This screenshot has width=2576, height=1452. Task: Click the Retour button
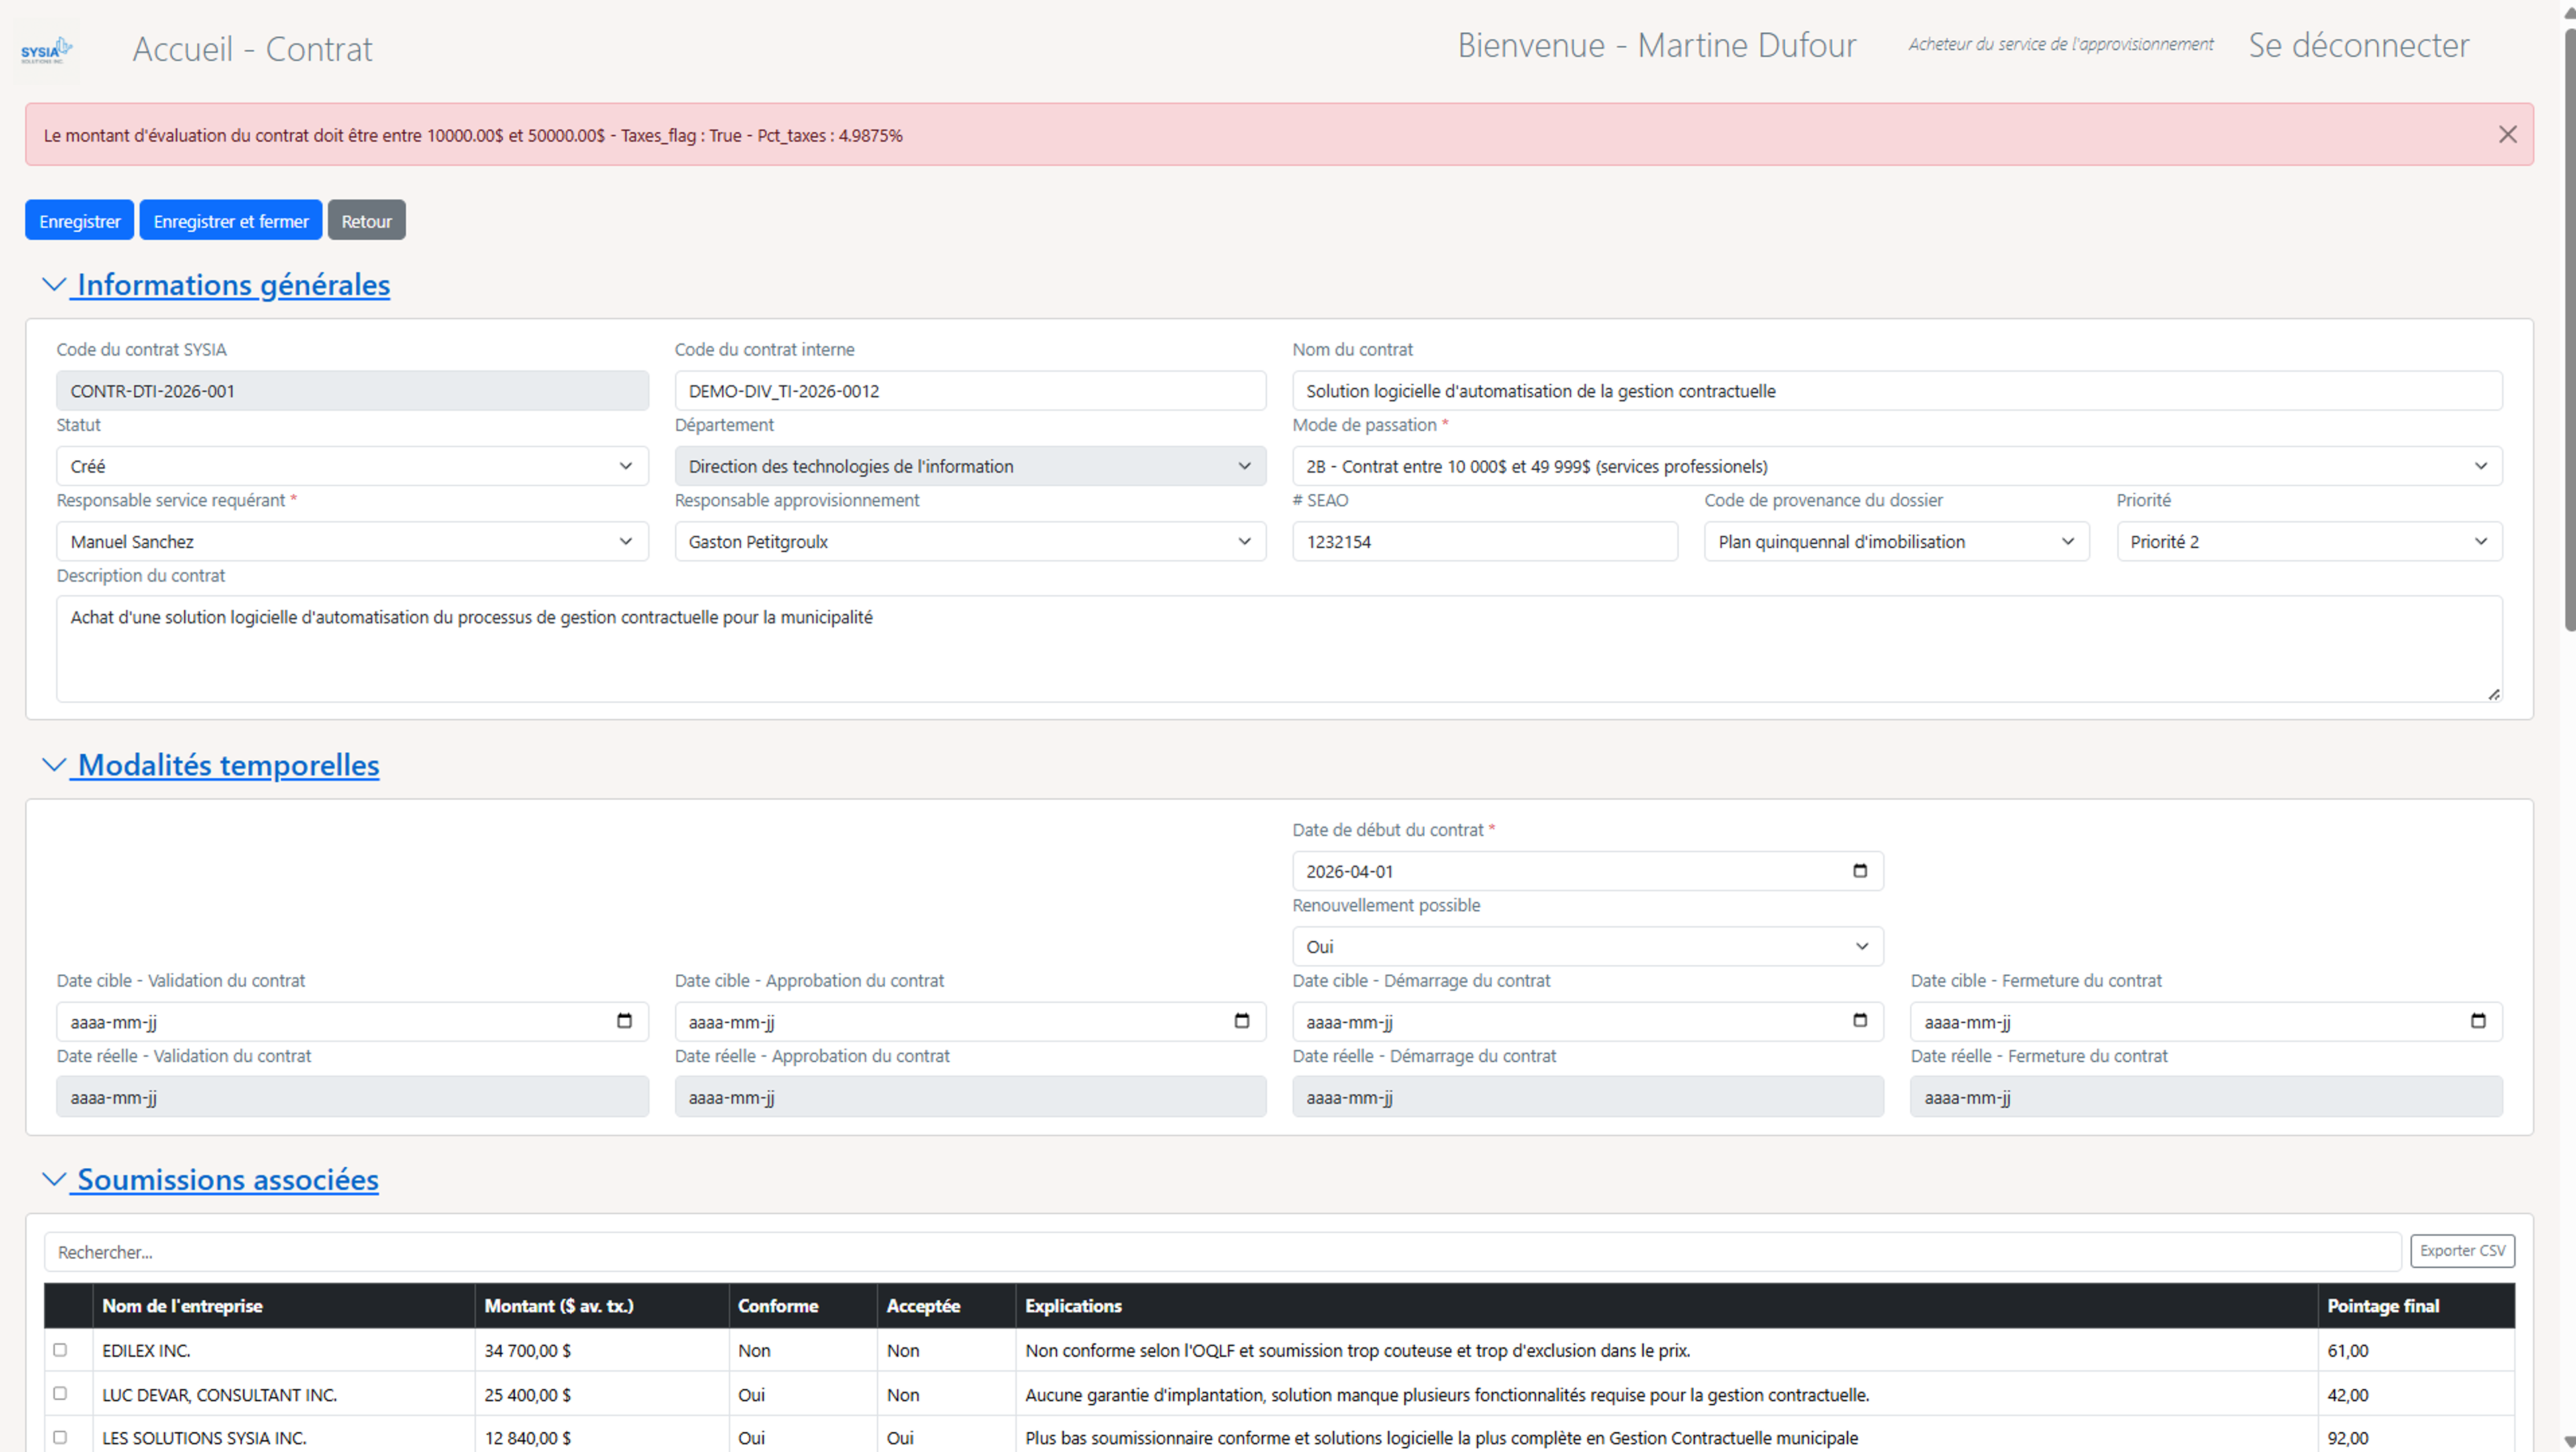tap(366, 221)
